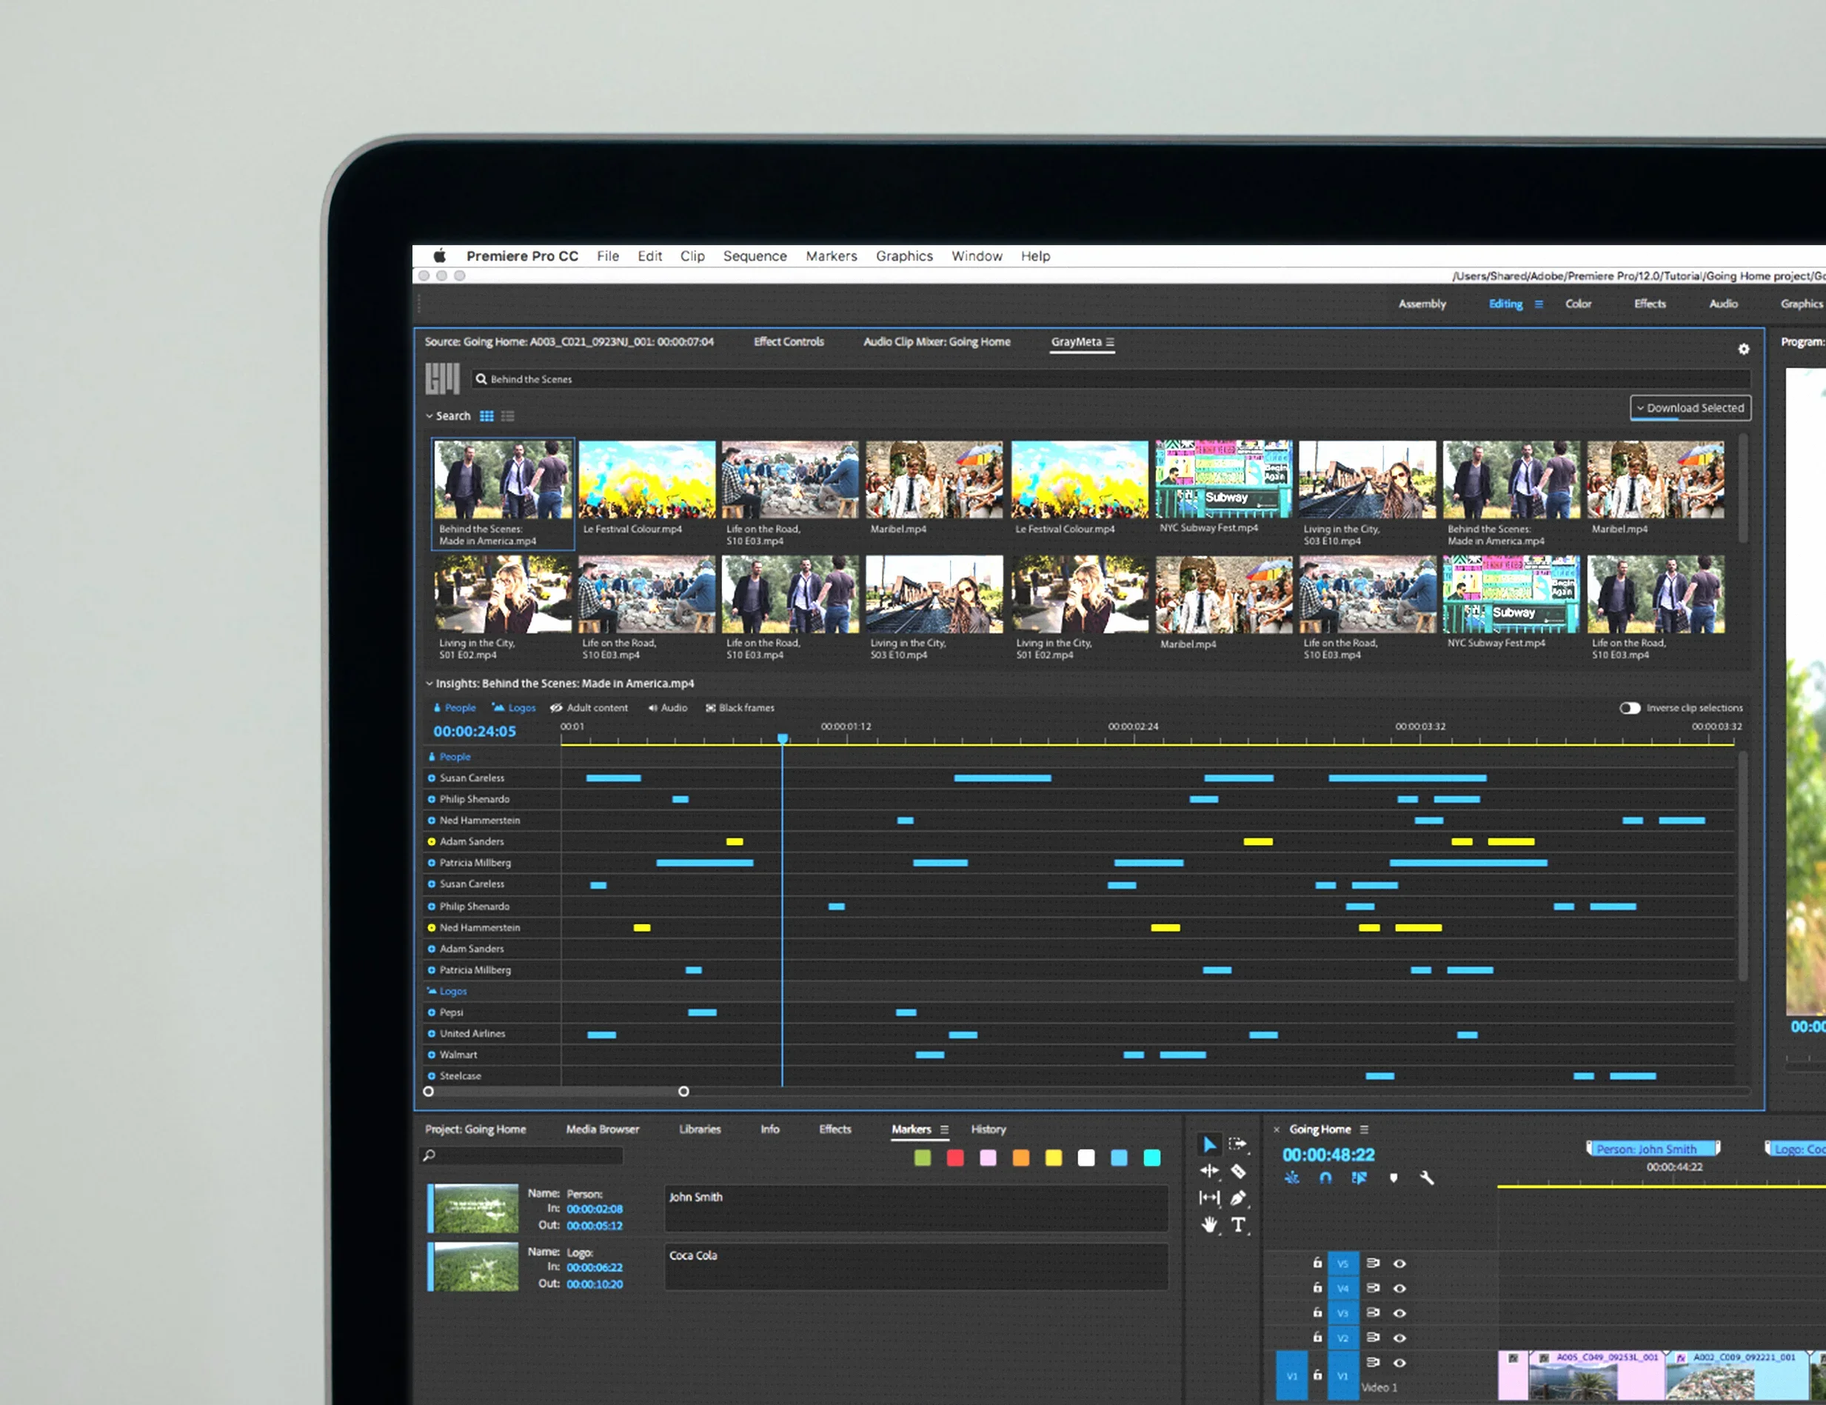Toggle lock on track V4
This screenshot has height=1405, width=1826.
point(1317,1288)
